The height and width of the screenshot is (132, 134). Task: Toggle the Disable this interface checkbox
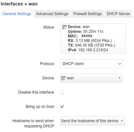62,92
